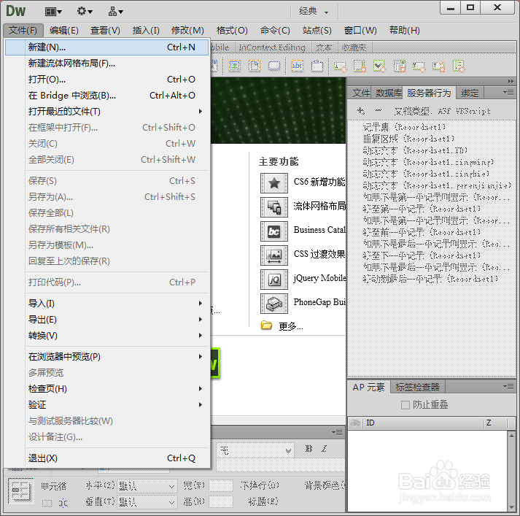Insert Spry validation textarea
The height and width of the screenshot is (516, 520).
click(360, 66)
